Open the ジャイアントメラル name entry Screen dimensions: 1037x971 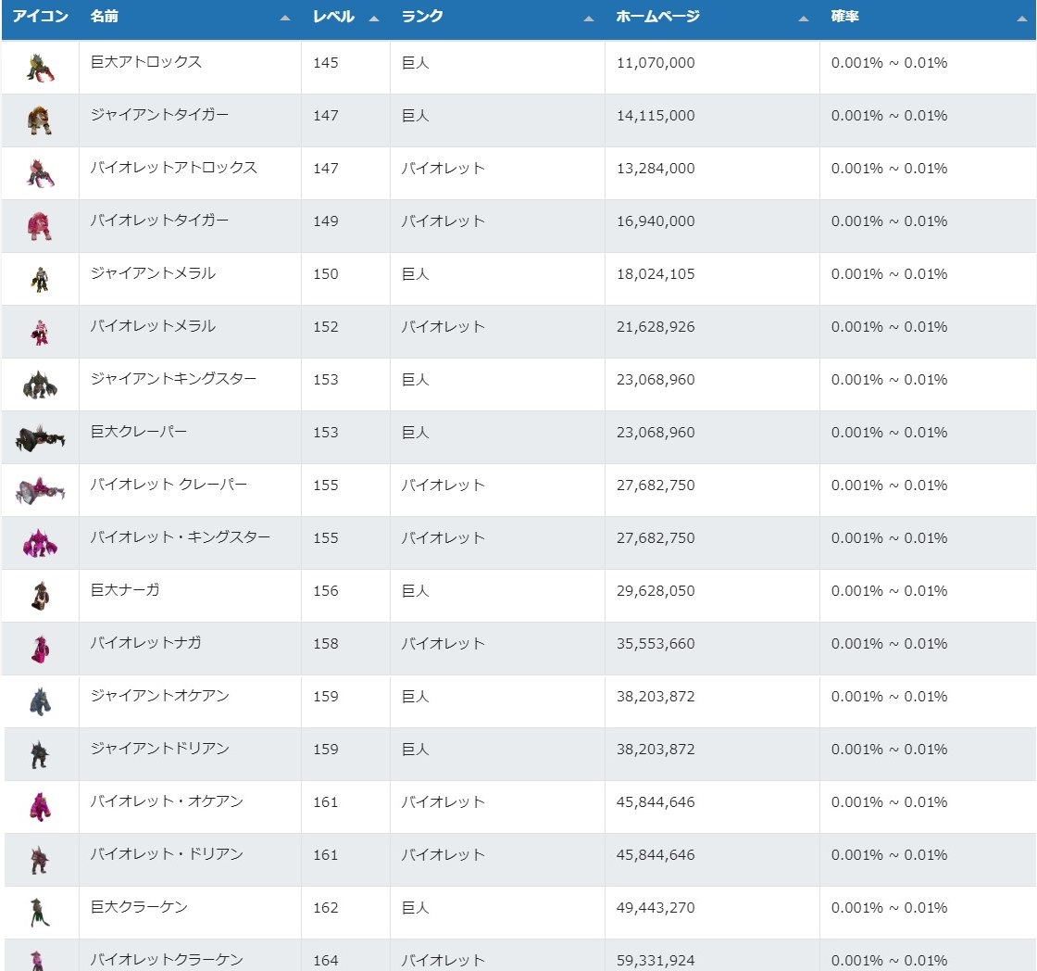(154, 273)
